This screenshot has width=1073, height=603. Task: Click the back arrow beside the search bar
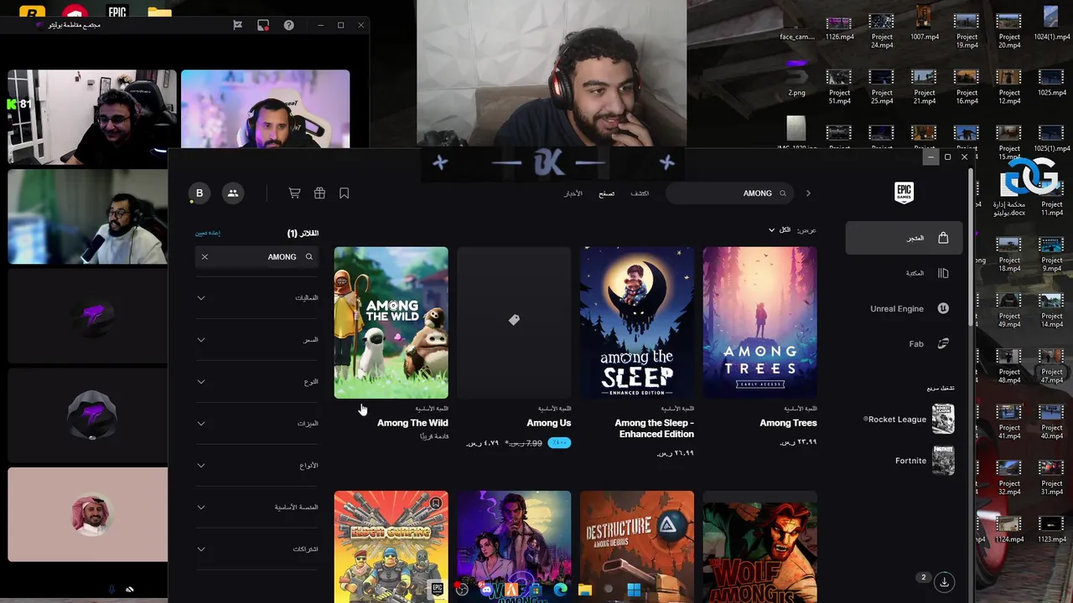click(808, 193)
